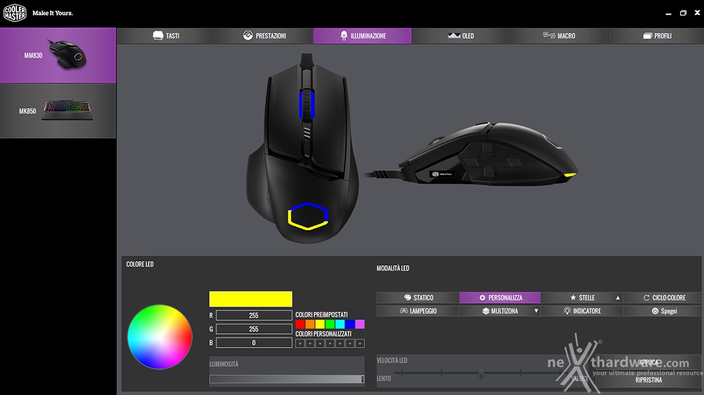Open the TASTI tab
The width and height of the screenshot is (704, 395).
166,36
